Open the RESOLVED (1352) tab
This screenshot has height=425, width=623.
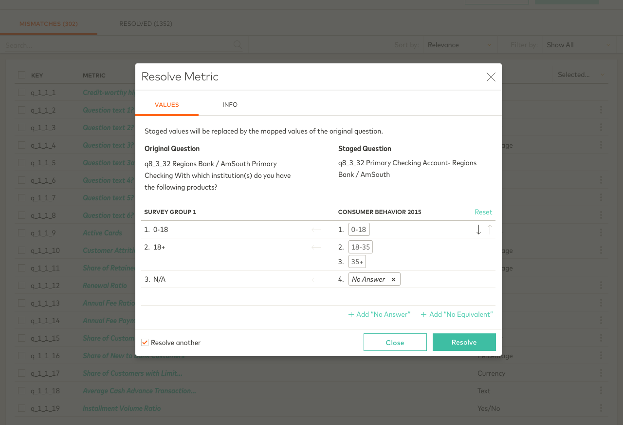(146, 24)
